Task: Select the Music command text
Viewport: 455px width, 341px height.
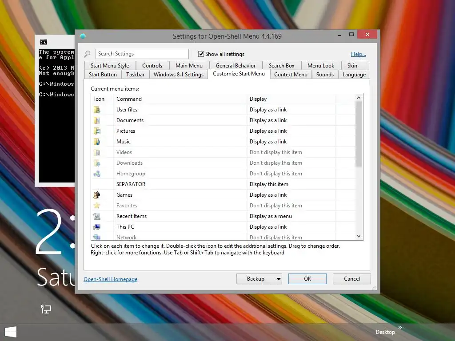Action: 124,142
